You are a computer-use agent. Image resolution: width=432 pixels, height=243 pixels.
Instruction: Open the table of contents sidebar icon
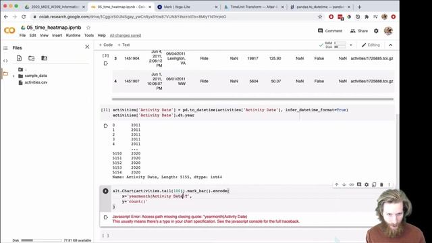click(x=5, y=48)
